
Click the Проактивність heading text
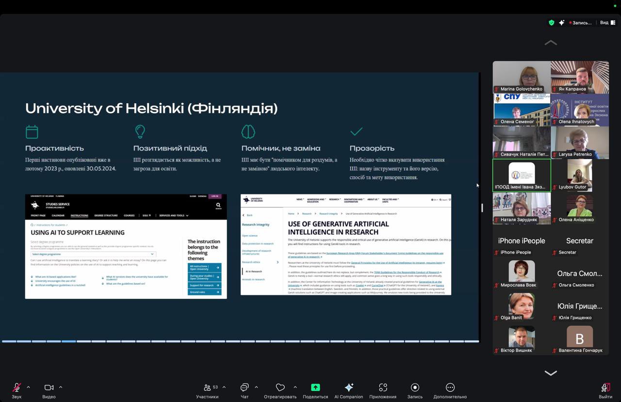(54, 148)
